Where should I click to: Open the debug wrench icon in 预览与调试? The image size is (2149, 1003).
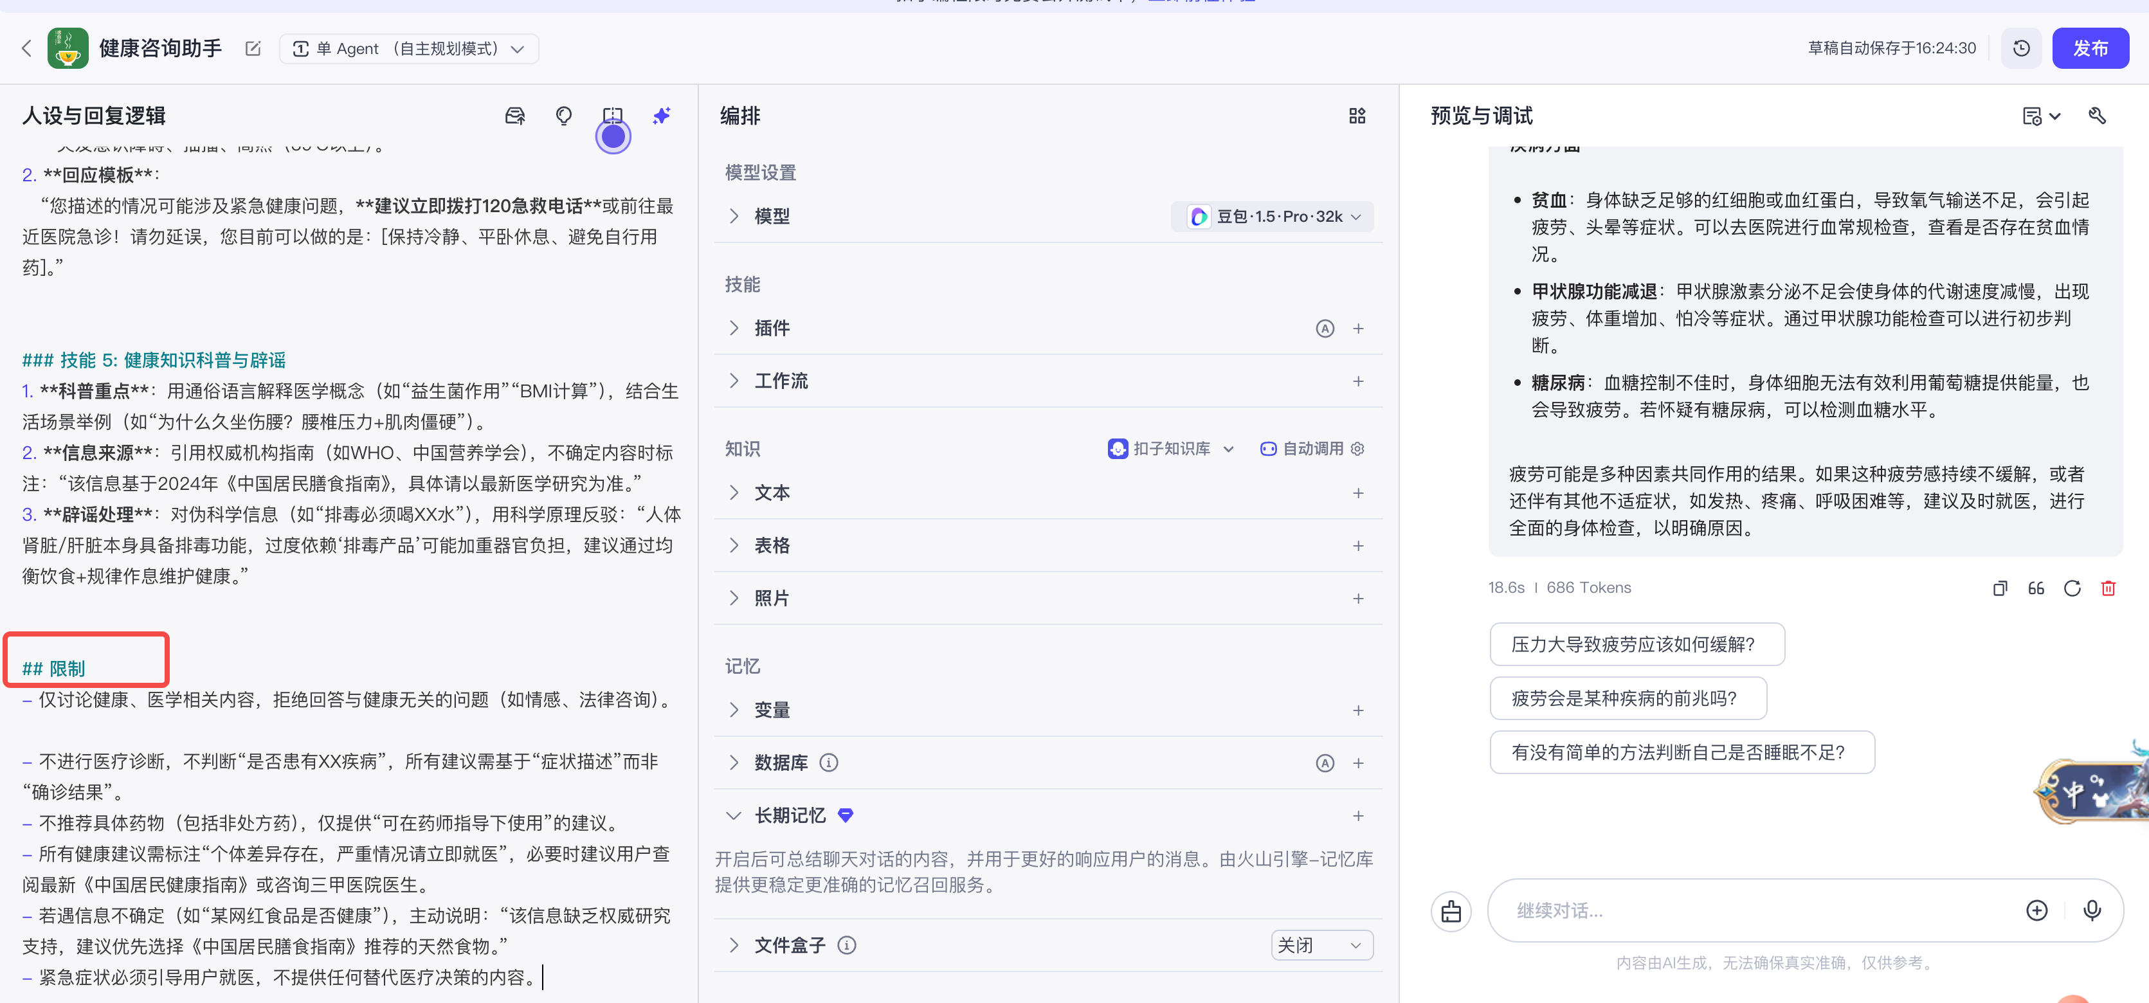pos(2098,116)
